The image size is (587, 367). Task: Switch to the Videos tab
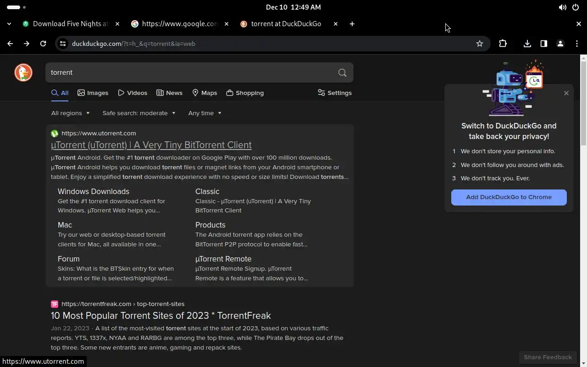133,93
